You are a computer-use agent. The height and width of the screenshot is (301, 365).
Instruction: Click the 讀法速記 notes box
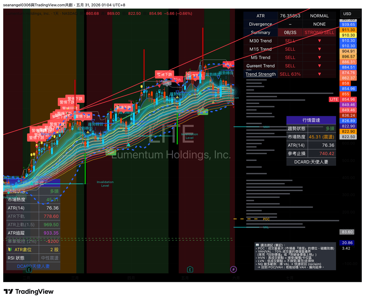(295, 256)
